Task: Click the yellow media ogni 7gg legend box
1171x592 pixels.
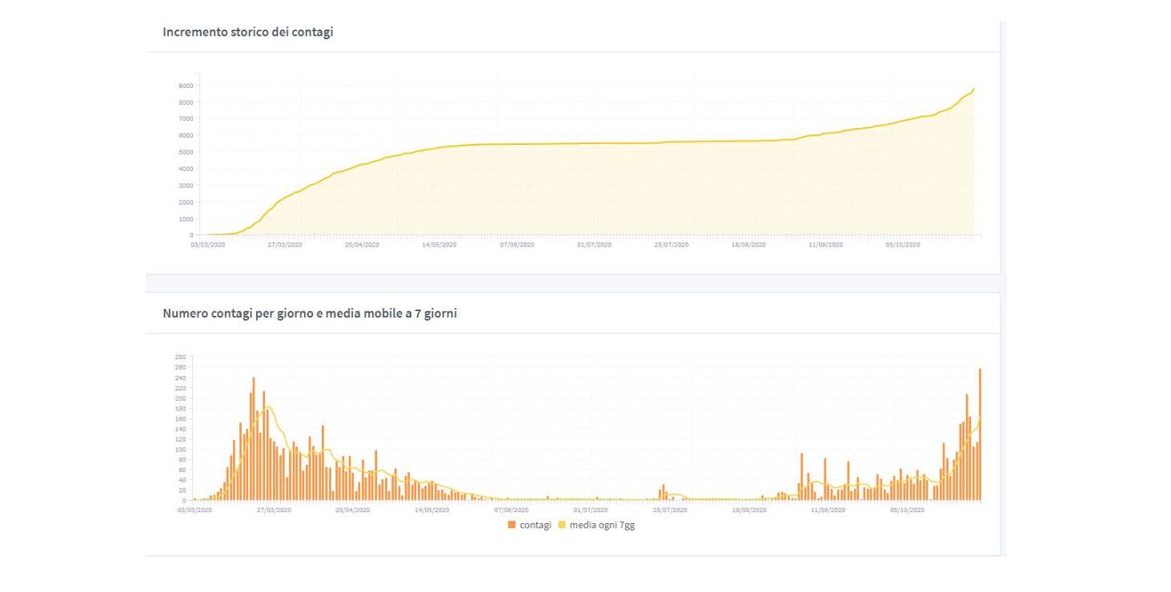Action: click(x=562, y=525)
